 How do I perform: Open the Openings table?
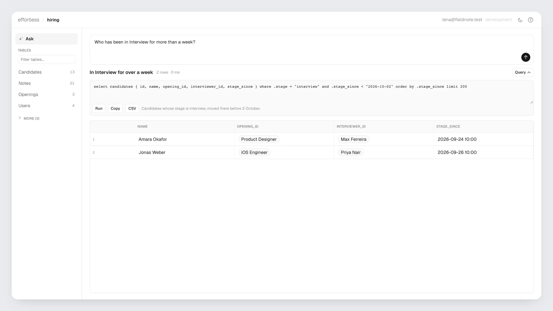pyautogui.click(x=46, y=94)
